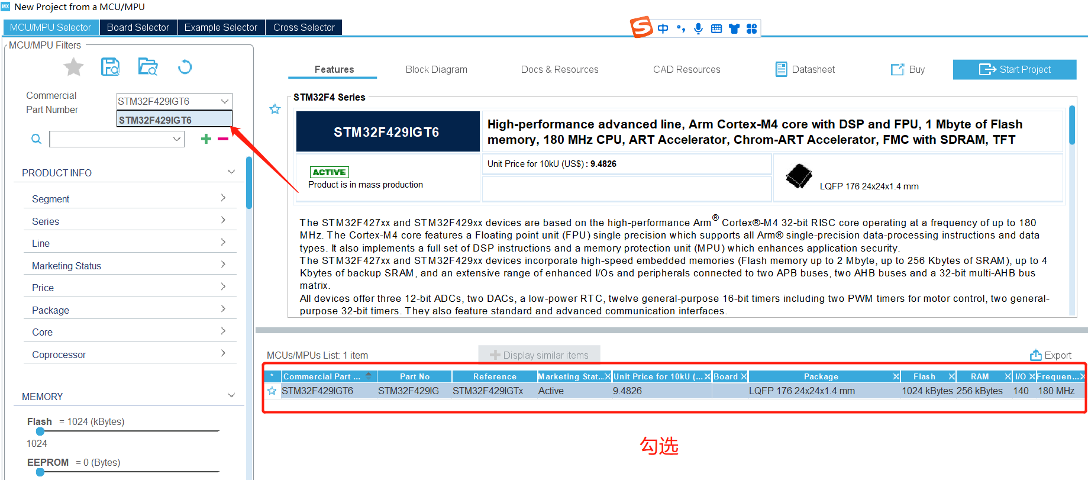Screen dimensions: 1088x480
Task: Adjust the EEPROM slider handle
Action: tap(40, 472)
